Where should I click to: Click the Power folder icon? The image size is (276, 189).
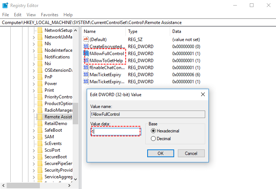coord(40,84)
